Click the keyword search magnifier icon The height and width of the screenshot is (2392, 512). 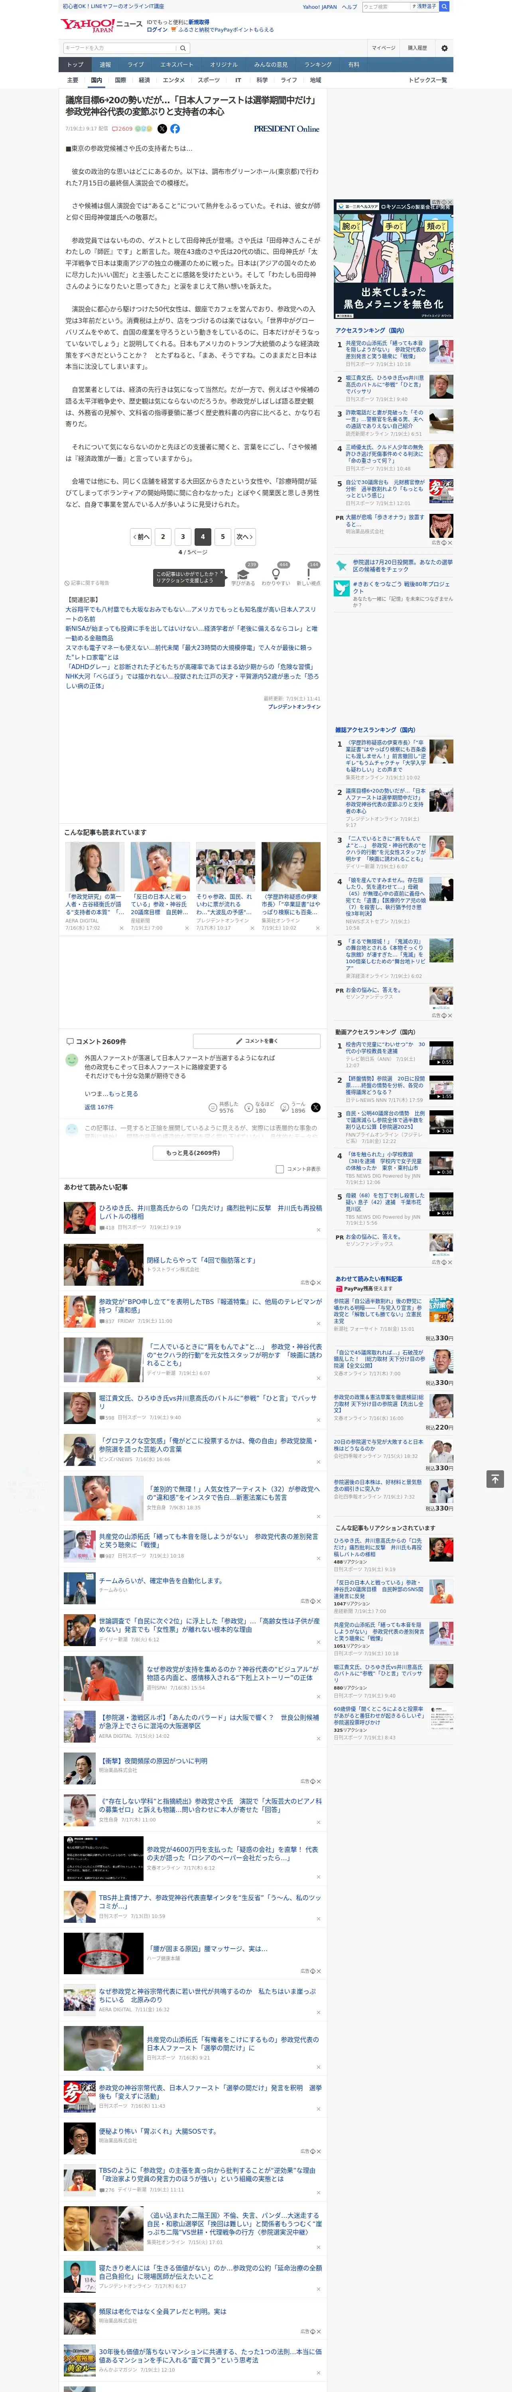183,47
